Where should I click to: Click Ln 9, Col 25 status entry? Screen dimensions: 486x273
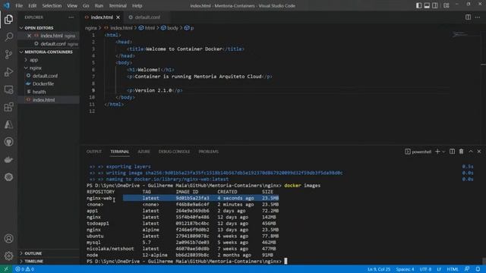click(379, 269)
